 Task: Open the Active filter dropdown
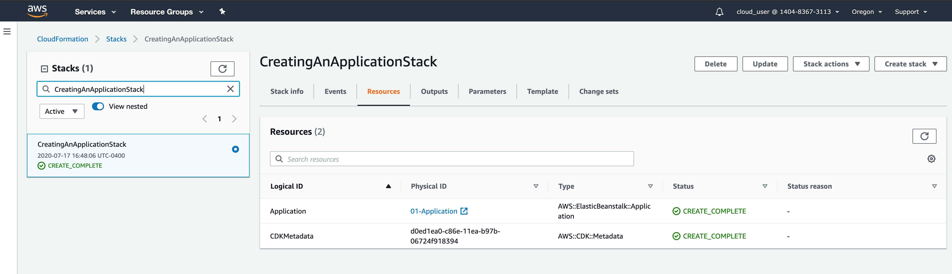click(x=62, y=111)
